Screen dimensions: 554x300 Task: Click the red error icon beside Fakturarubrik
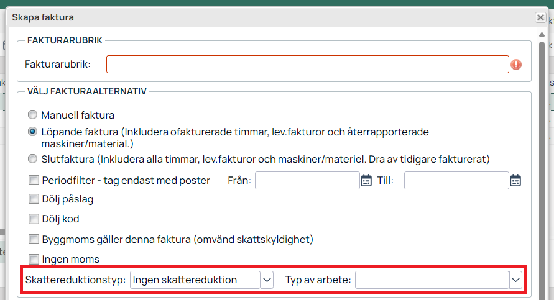(516, 65)
